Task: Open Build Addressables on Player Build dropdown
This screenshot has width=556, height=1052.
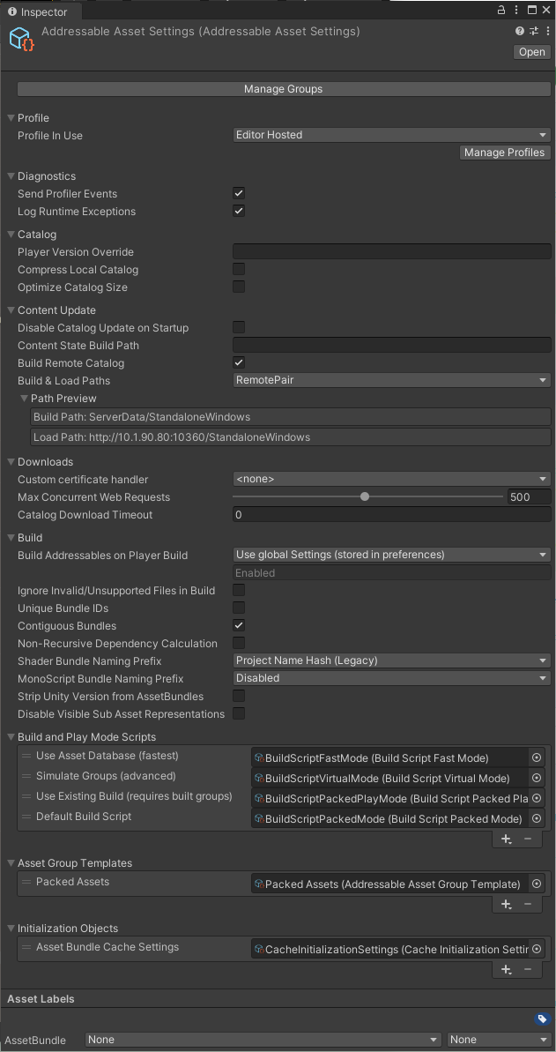Action: click(x=392, y=555)
